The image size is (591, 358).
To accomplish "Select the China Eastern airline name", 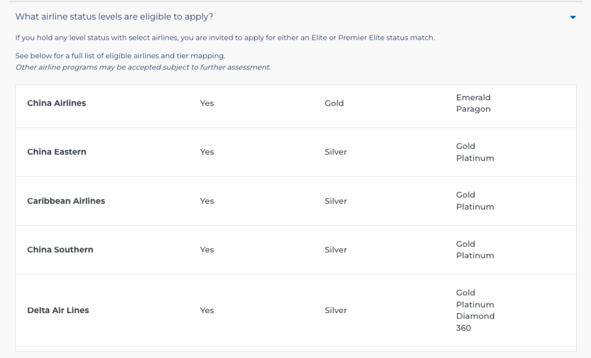I will tap(56, 152).
